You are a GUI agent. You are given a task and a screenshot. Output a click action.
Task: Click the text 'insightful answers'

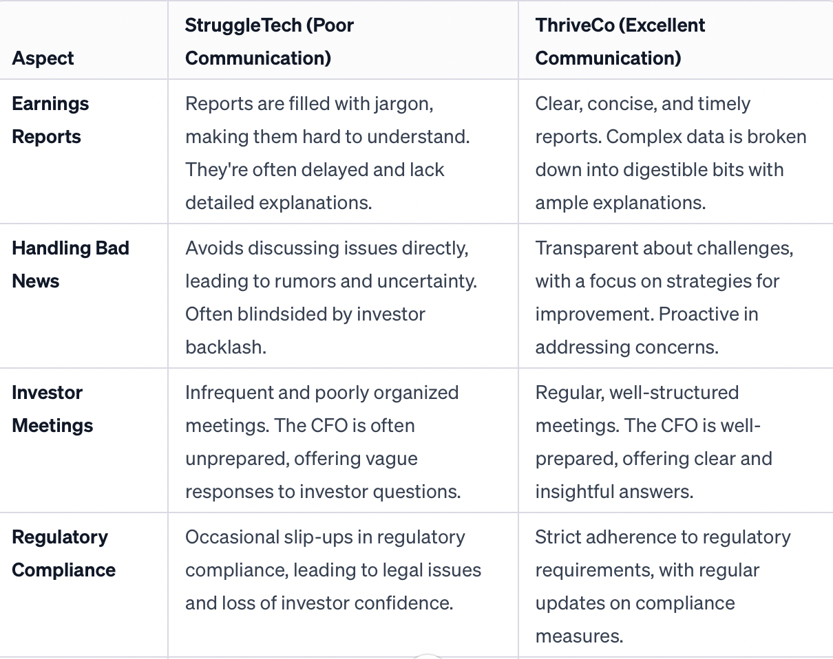614,492
